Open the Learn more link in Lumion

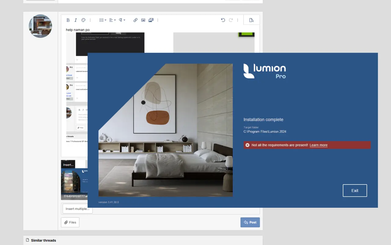click(319, 145)
